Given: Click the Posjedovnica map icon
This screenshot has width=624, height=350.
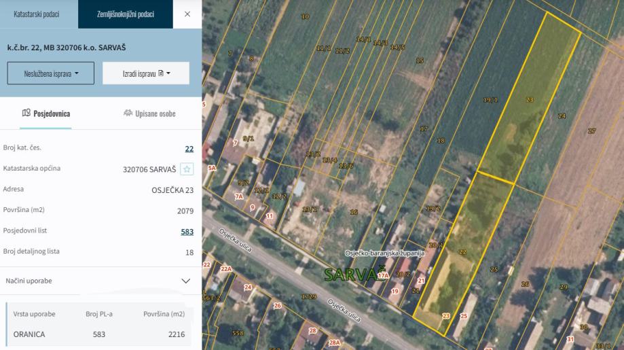Looking at the screenshot, I should [26, 113].
